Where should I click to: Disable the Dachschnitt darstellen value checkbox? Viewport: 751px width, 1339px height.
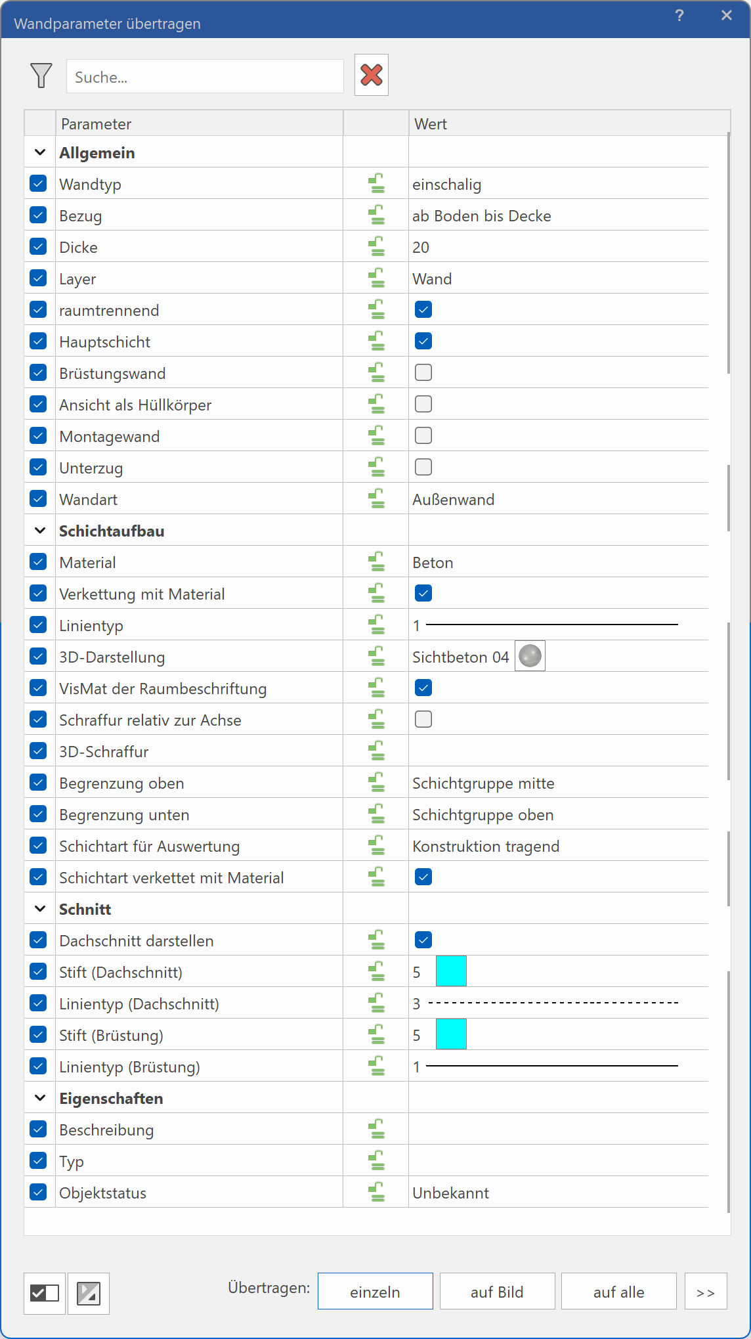423,940
